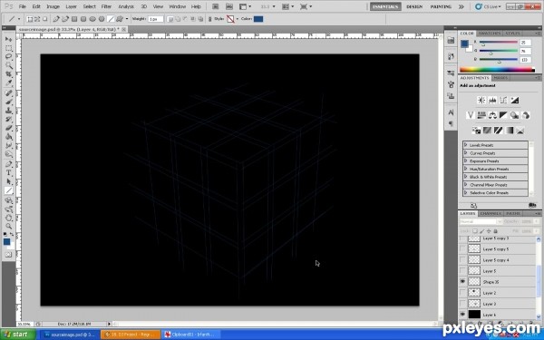Click the color spectrum ramp
Image resolution: width=544 pixels, height=340 pixels.
pyautogui.click(x=497, y=70)
